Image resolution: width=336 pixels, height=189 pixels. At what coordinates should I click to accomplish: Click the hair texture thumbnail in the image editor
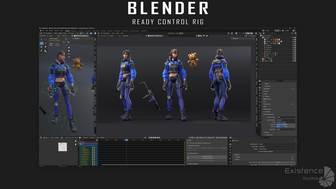(x=62, y=147)
